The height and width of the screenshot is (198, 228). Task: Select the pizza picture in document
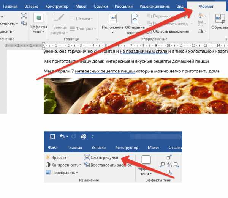point(136,96)
